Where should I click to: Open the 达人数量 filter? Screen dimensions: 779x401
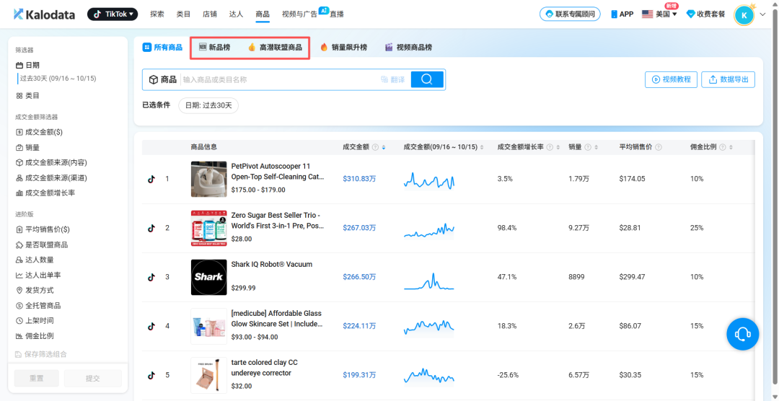(35, 260)
